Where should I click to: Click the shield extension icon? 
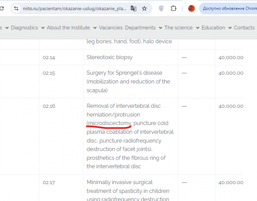[161, 8]
